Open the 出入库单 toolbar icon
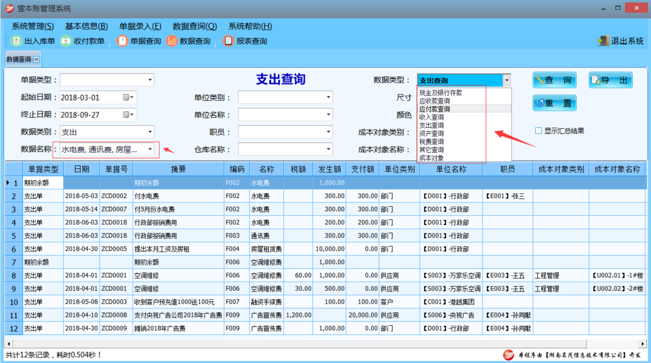The width and height of the screenshot is (651, 363). [x=17, y=40]
